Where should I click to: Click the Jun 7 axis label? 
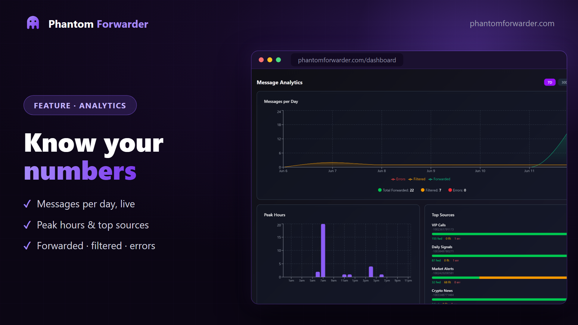pyautogui.click(x=332, y=171)
